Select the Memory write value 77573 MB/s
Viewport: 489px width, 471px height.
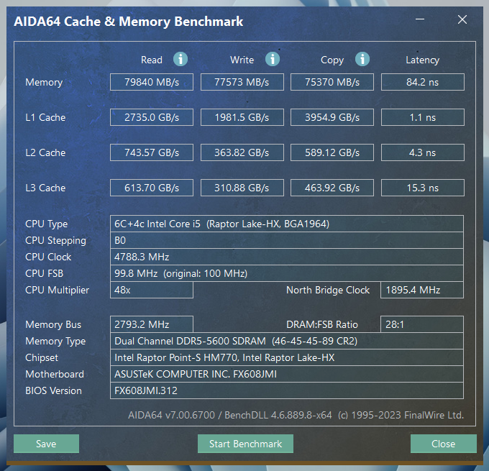242,82
